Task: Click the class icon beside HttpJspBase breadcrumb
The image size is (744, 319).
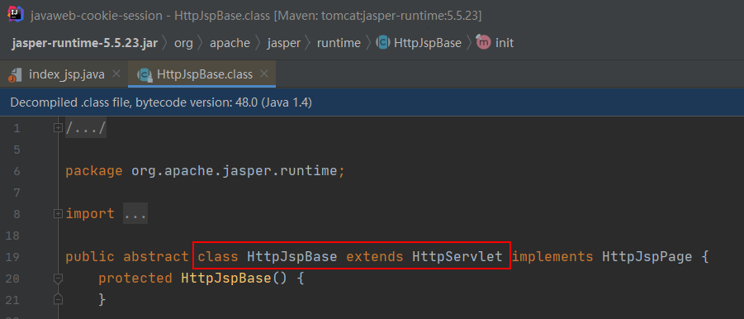Action: tap(383, 43)
